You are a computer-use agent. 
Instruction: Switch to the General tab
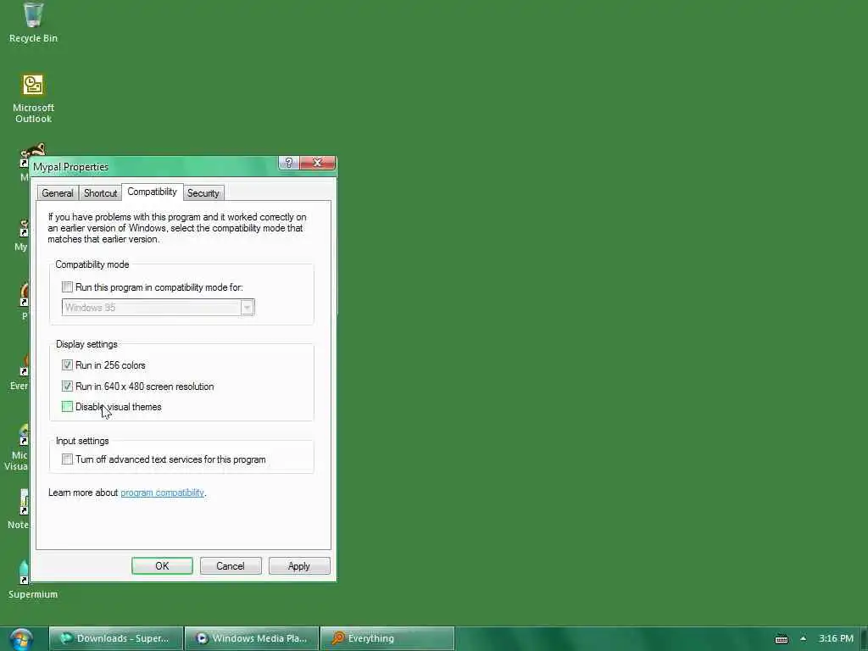click(57, 193)
